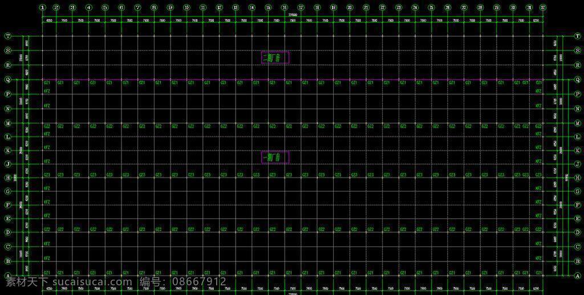Select GZ3 label at axis H, gridline 1
The height and width of the screenshot is (295, 584).
pos(47,175)
